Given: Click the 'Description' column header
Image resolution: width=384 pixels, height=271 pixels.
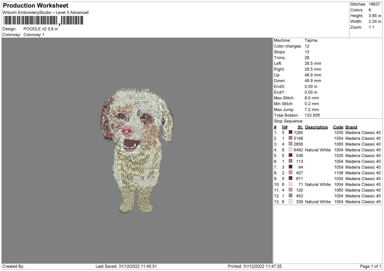Looking at the screenshot, I should 316,127.
